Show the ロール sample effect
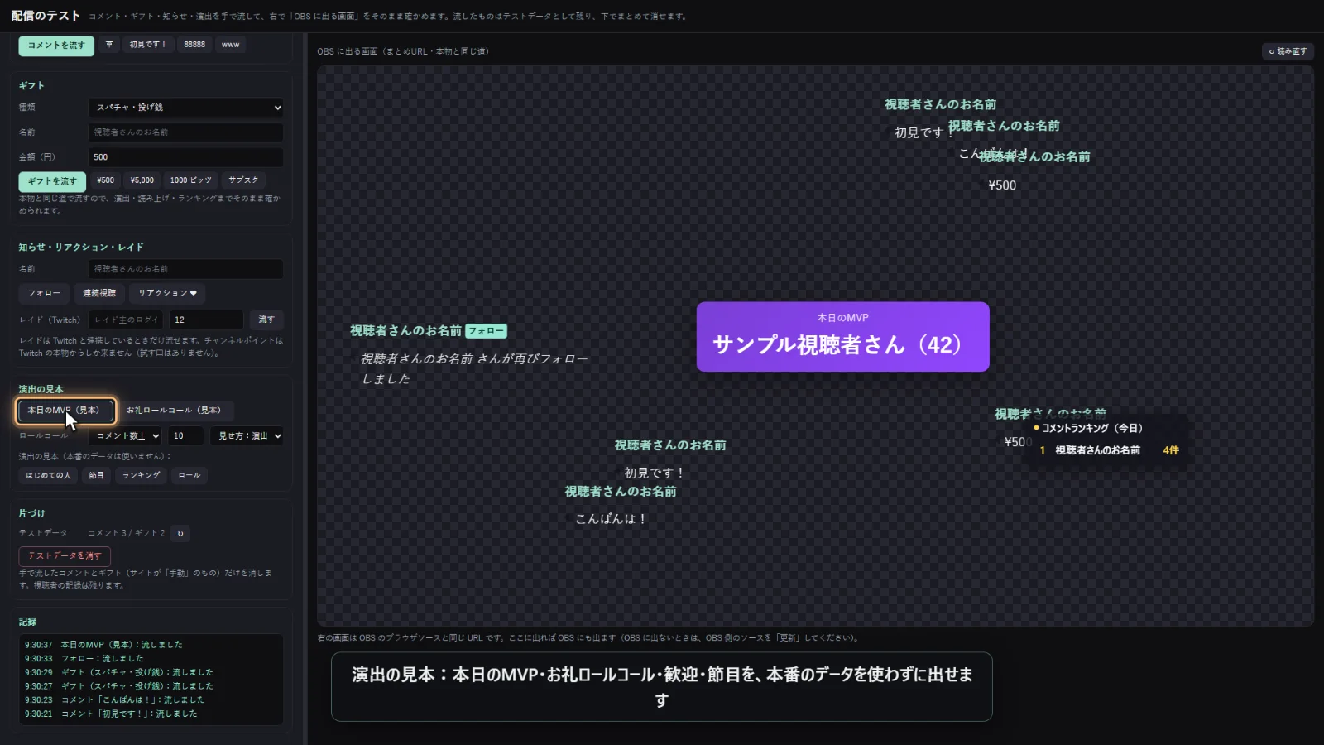This screenshot has height=745, width=1324. (189, 475)
